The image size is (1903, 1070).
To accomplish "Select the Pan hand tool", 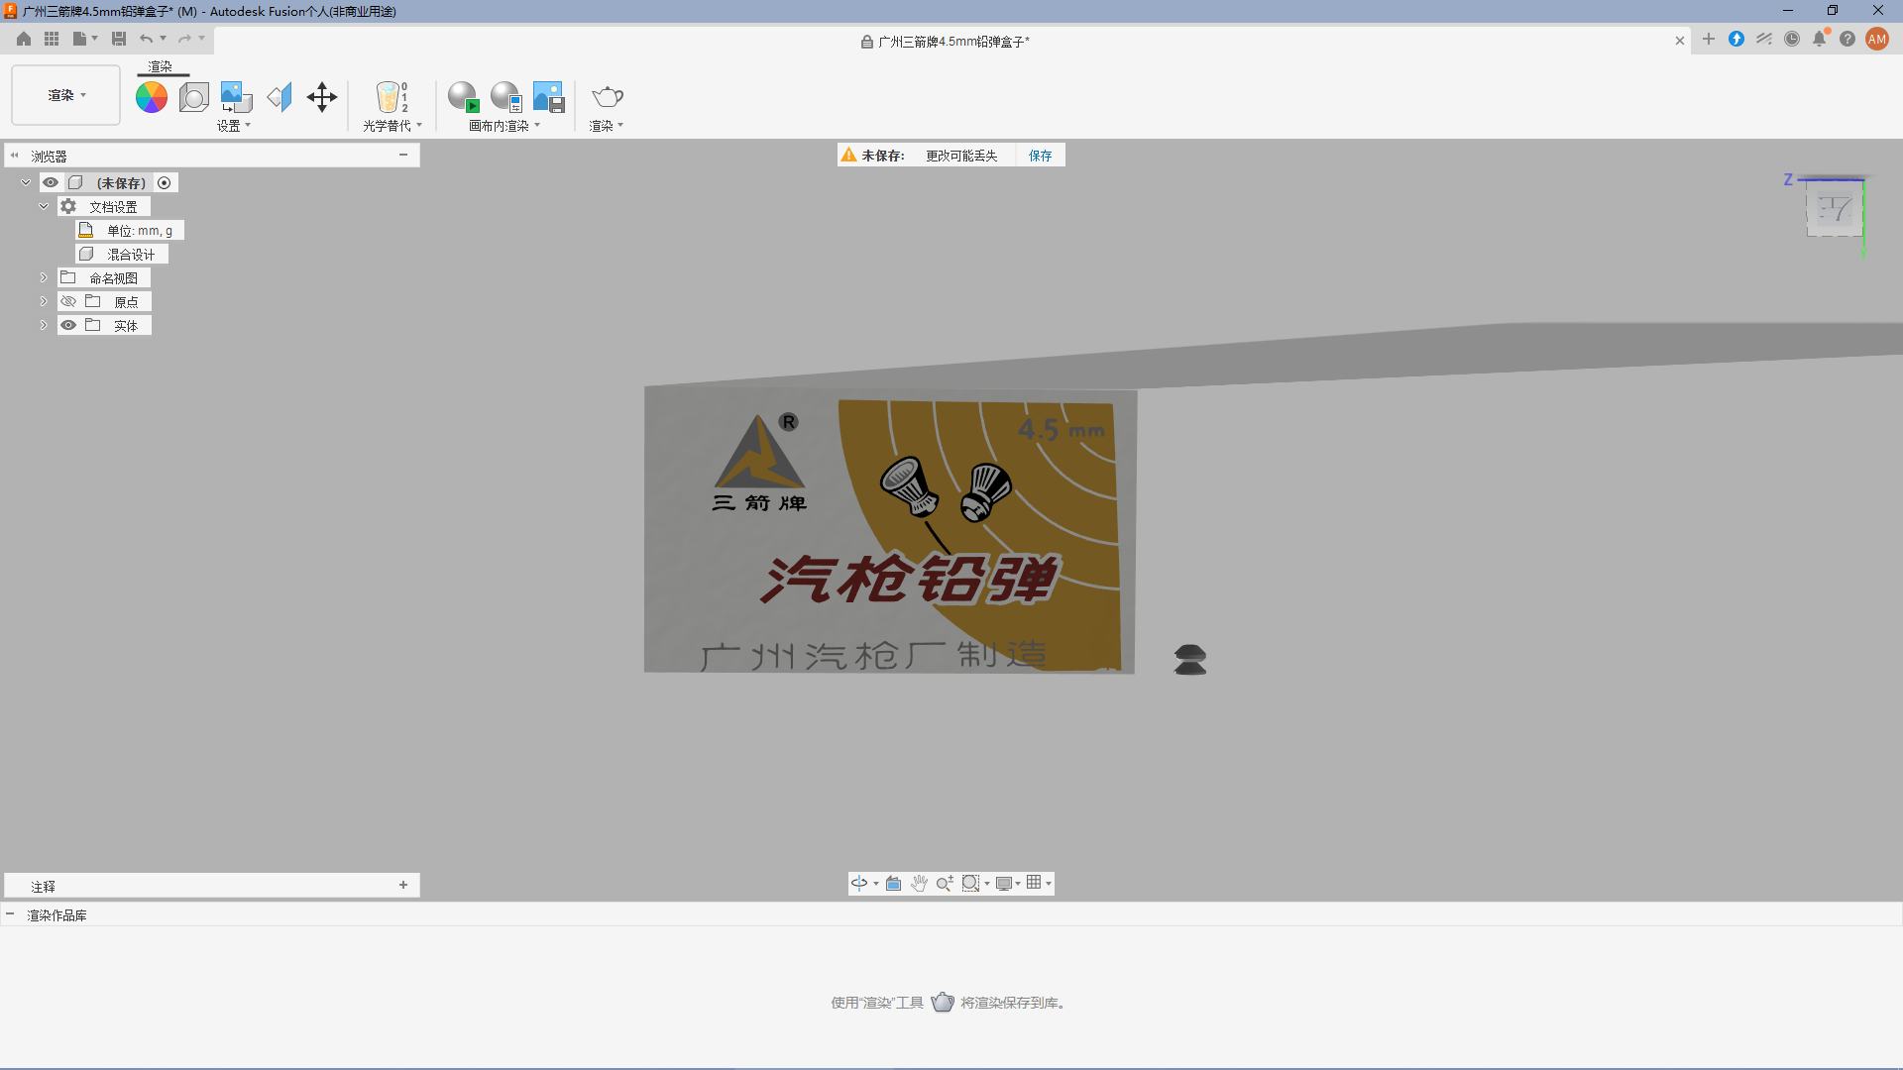I will [919, 883].
